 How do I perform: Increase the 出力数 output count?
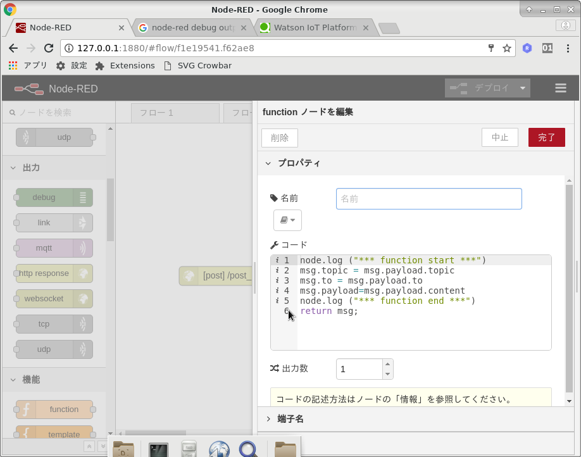pyautogui.click(x=387, y=365)
